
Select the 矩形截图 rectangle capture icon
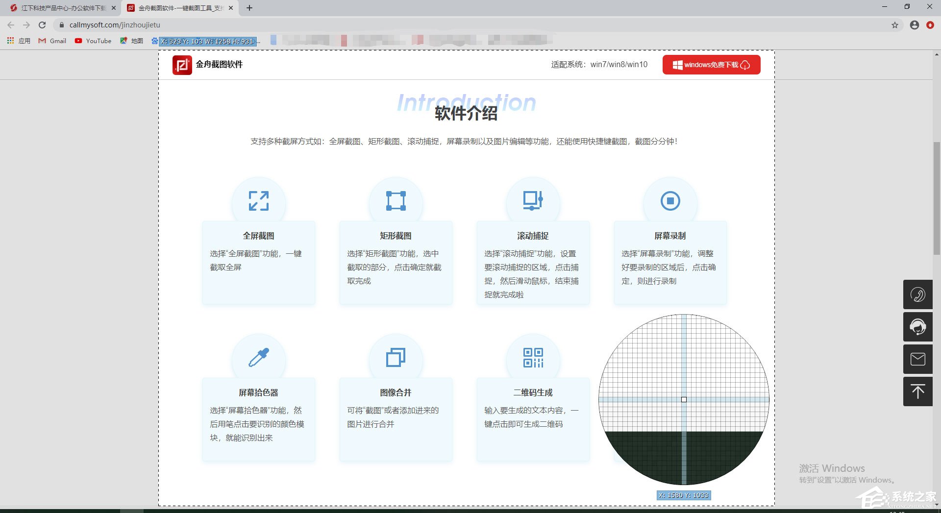click(x=396, y=200)
